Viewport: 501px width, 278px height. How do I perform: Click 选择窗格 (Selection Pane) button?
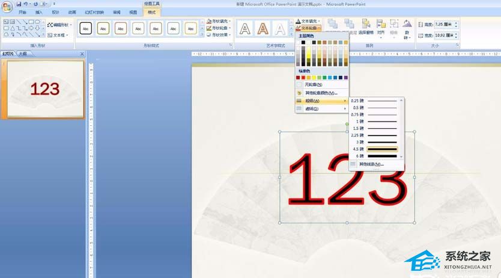click(366, 27)
